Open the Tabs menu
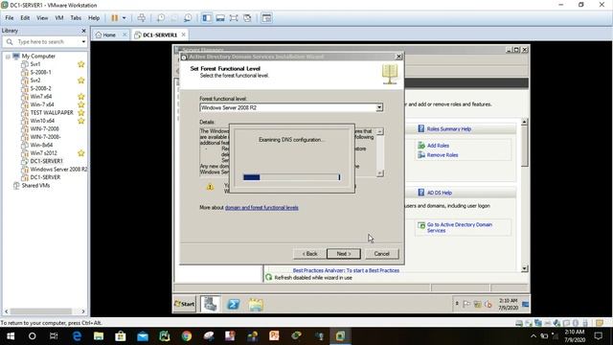This screenshot has height=345, width=613. pos(76,18)
